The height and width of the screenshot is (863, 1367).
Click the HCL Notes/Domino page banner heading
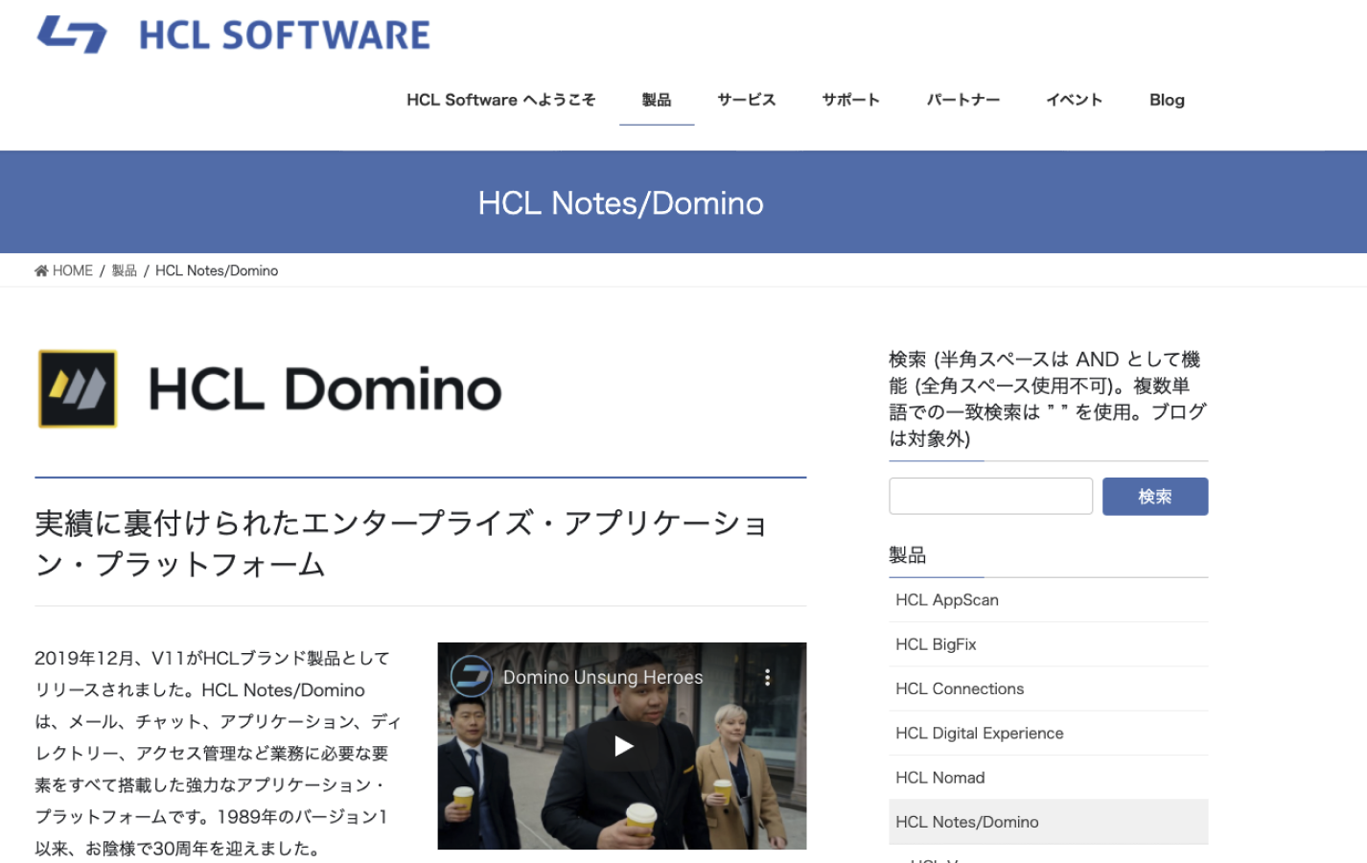pyautogui.click(x=620, y=203)
